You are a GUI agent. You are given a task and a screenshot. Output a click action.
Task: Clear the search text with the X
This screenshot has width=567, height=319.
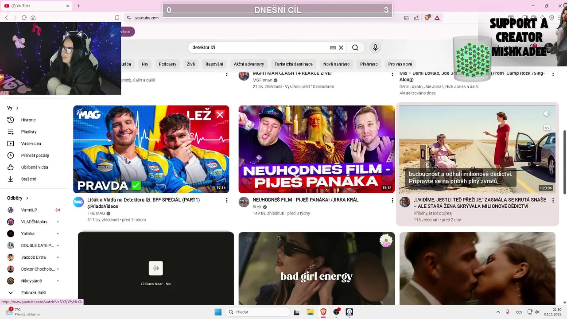pyautogui.click(x=341, y=47)
